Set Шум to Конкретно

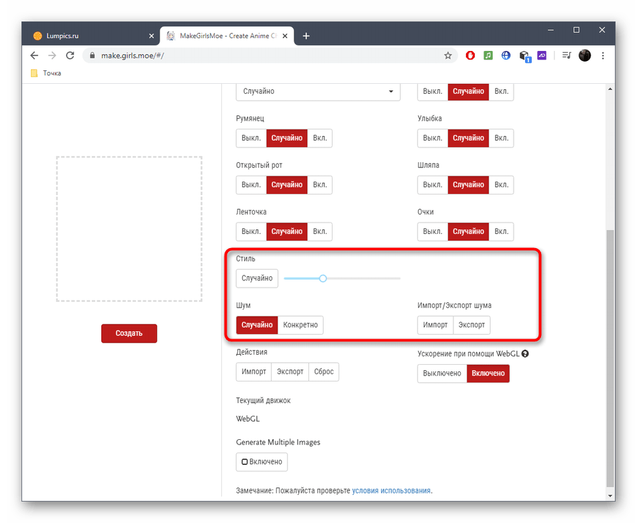point(300,325)
